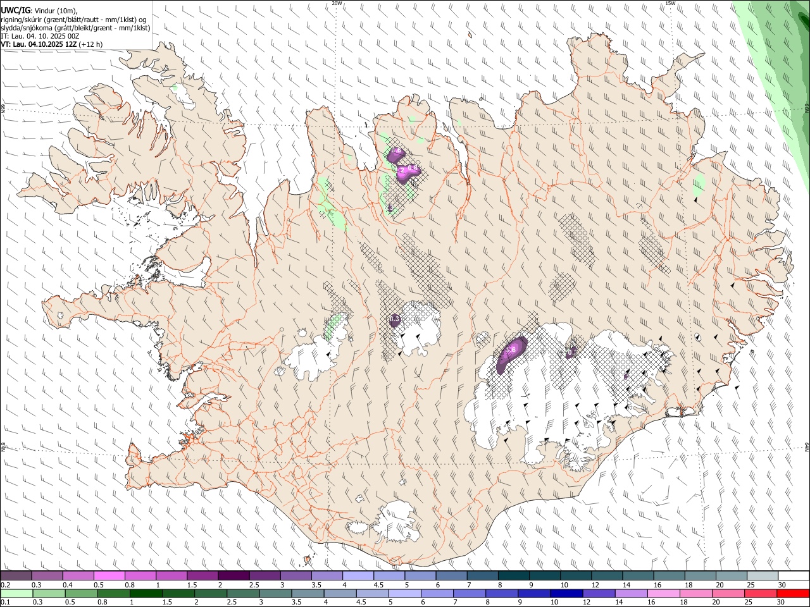Select the bright pink snow swatch between 0.5 and 0.8

tap(109, 575)
